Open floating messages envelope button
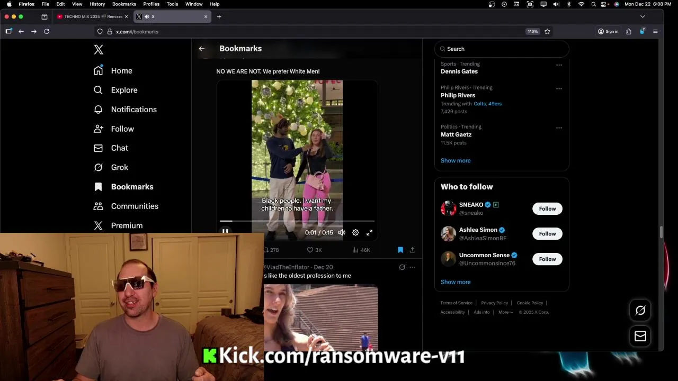This screenshot has width=678, height=381. point(640,336)
